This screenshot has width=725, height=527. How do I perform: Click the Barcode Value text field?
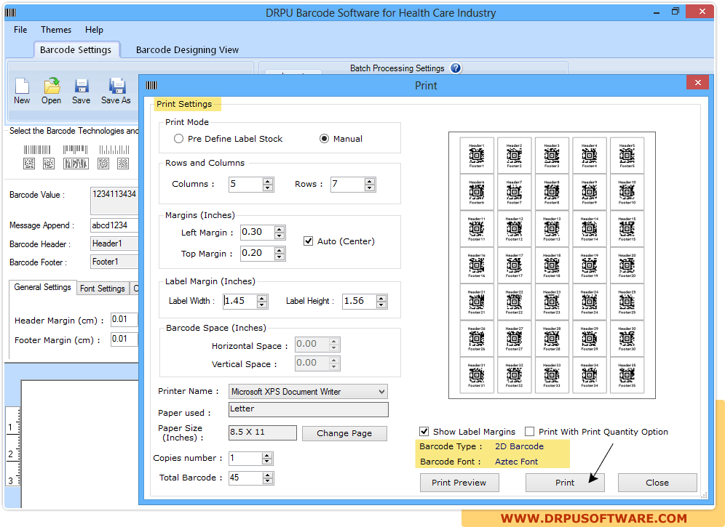tap(115, 201)
